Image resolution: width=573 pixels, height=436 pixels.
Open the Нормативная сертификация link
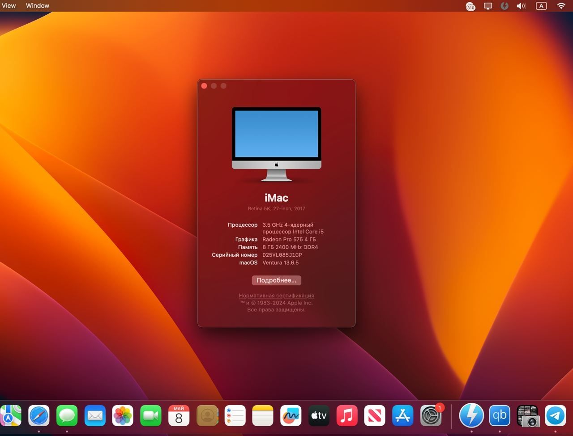point(276,296)
